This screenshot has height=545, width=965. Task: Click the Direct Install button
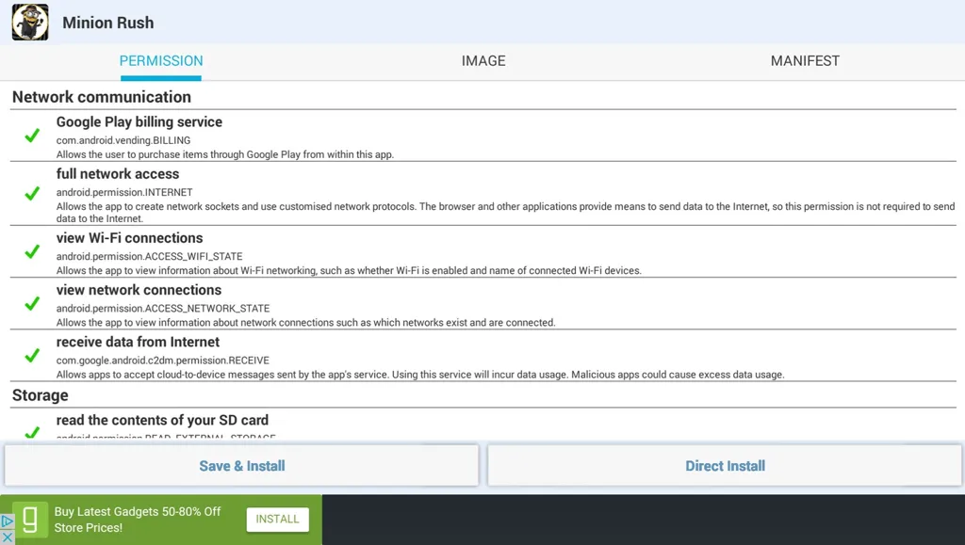tap(725, 466)
